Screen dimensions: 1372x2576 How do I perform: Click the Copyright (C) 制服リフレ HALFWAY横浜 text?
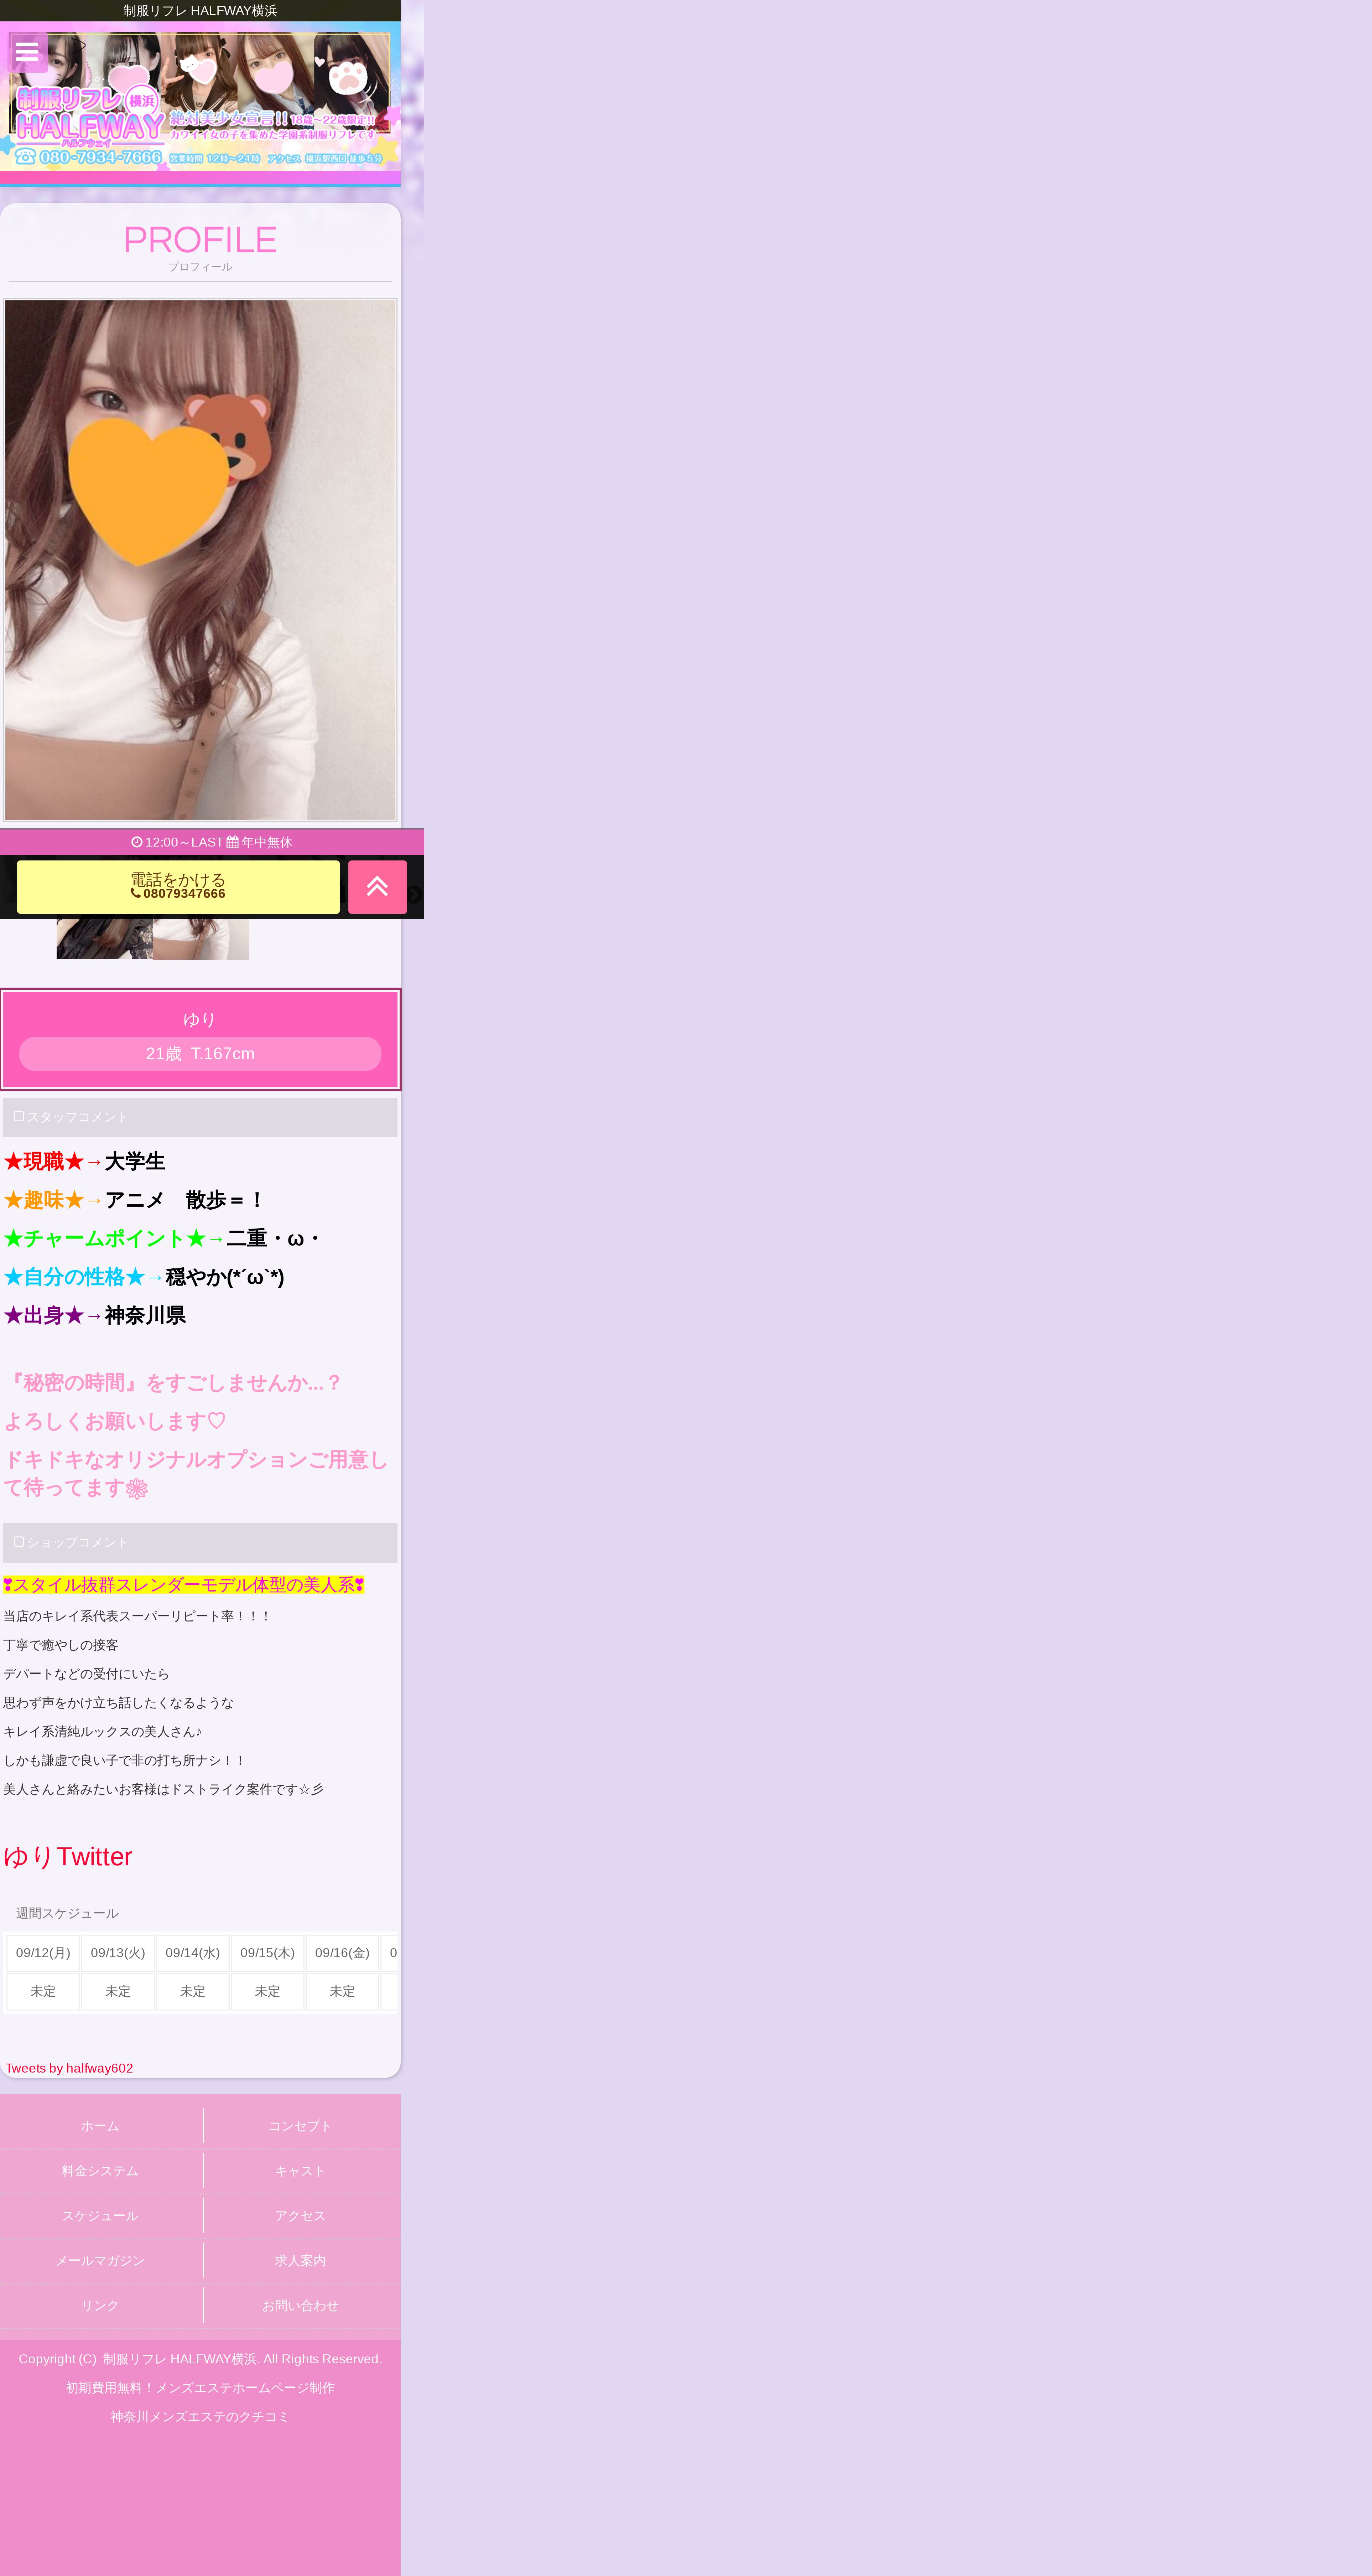(200, 2359)
